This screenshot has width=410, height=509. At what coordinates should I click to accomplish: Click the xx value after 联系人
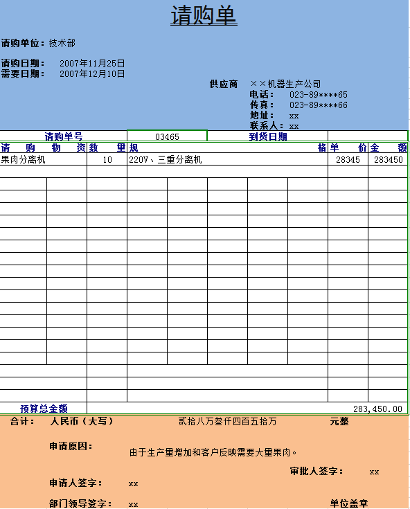(x=294, y=126)
